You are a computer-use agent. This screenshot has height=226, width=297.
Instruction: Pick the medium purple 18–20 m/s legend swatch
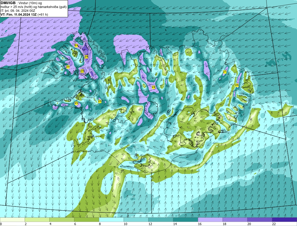(235, 219)
